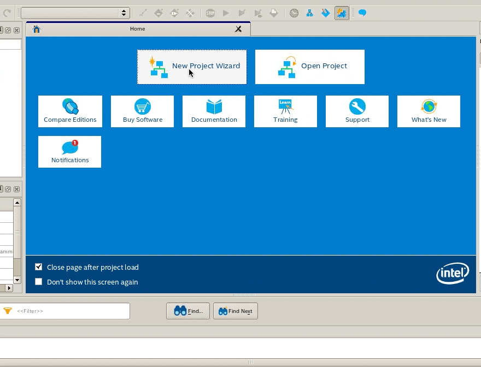Viewport: 481px width, 367px height.
Task: Open the Documentation book tile
Action: [214, 111]
